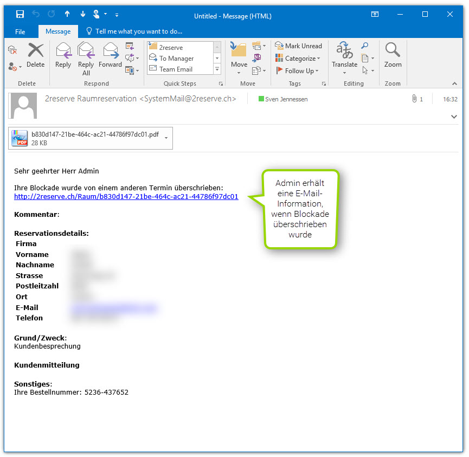
Task: Mark the message as unread
Action: point(299,46)
